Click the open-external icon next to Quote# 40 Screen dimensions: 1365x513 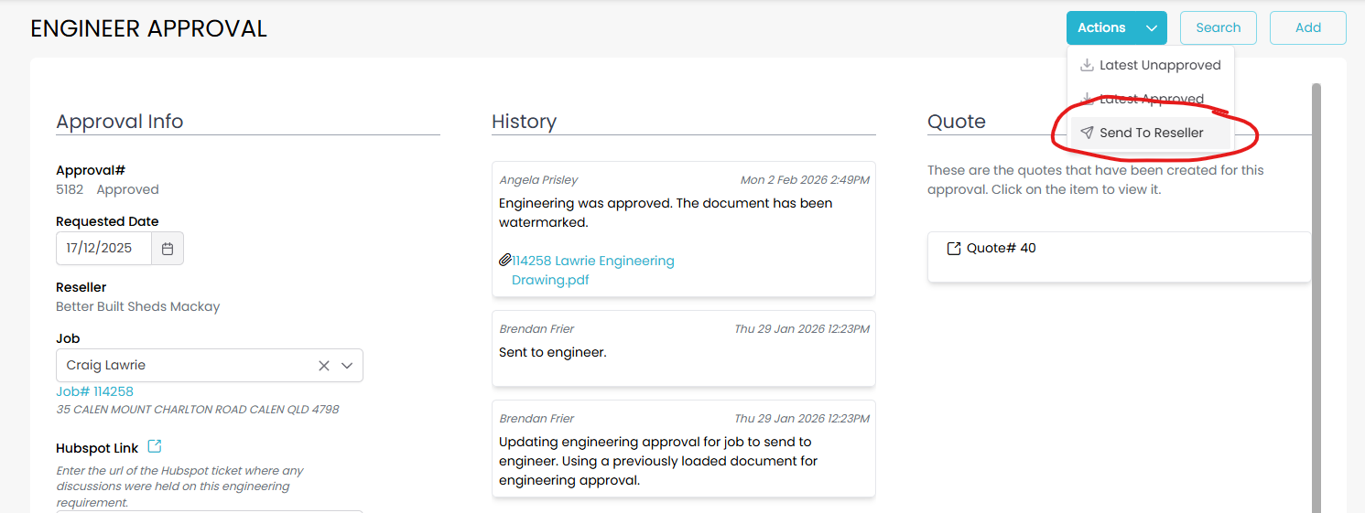point(954,249)
